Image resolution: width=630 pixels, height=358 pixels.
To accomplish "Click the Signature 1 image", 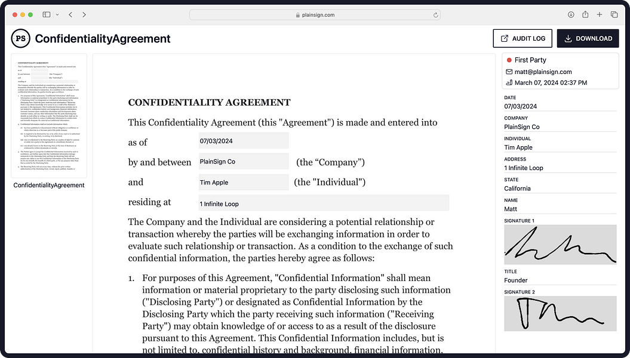I will [x=560, y=245].
